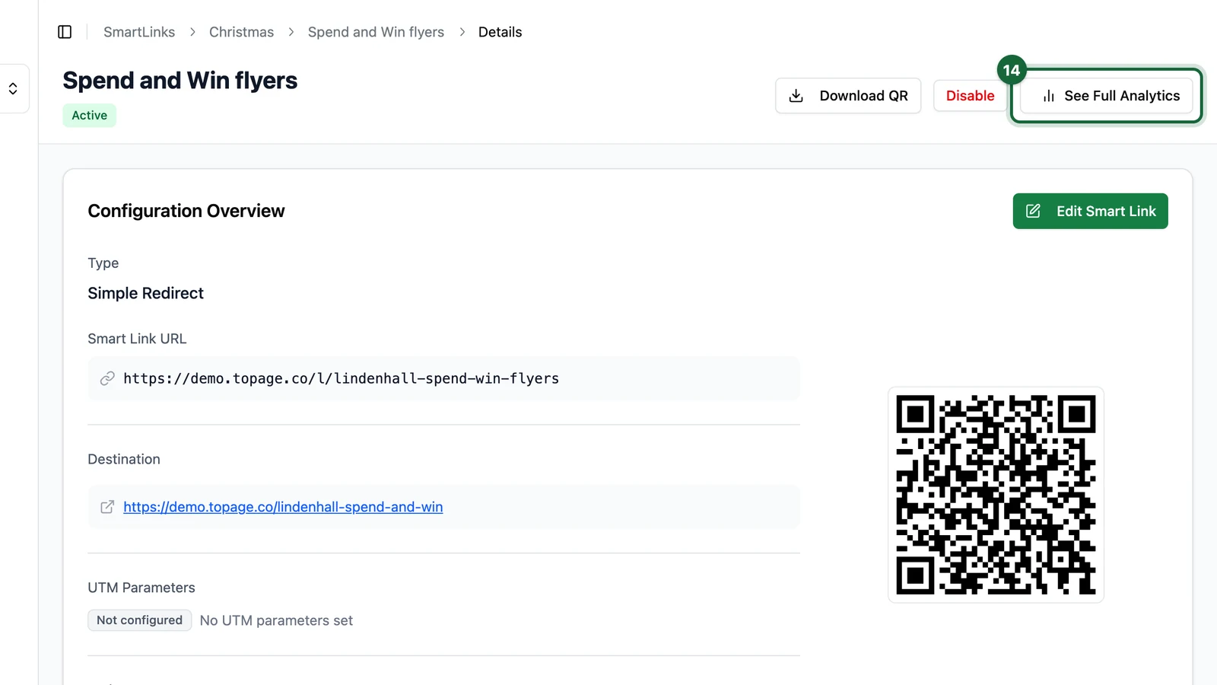Screen dimensions: 1217x685
Task: Click the Download QR button
Action: [848, 96]
